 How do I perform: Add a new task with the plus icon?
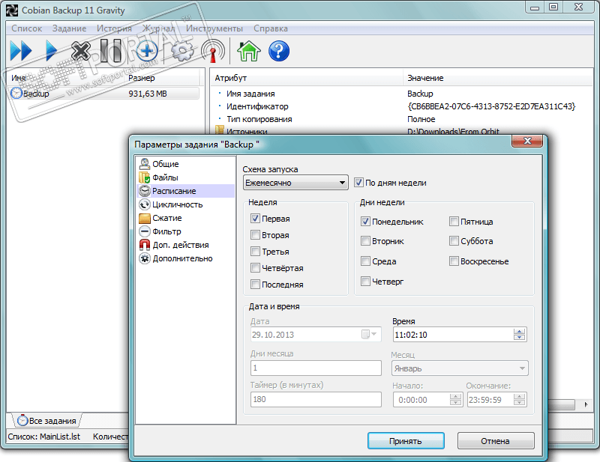147,50
